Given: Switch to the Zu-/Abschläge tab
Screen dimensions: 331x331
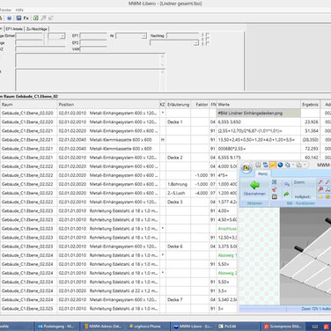Looking at the screenshot, I should [37, 29].
